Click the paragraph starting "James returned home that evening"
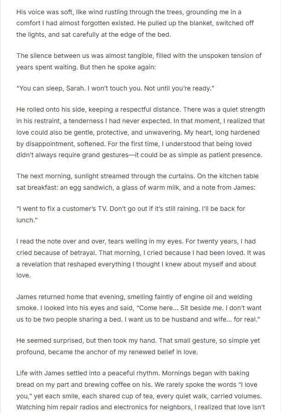 coord(138,308)
